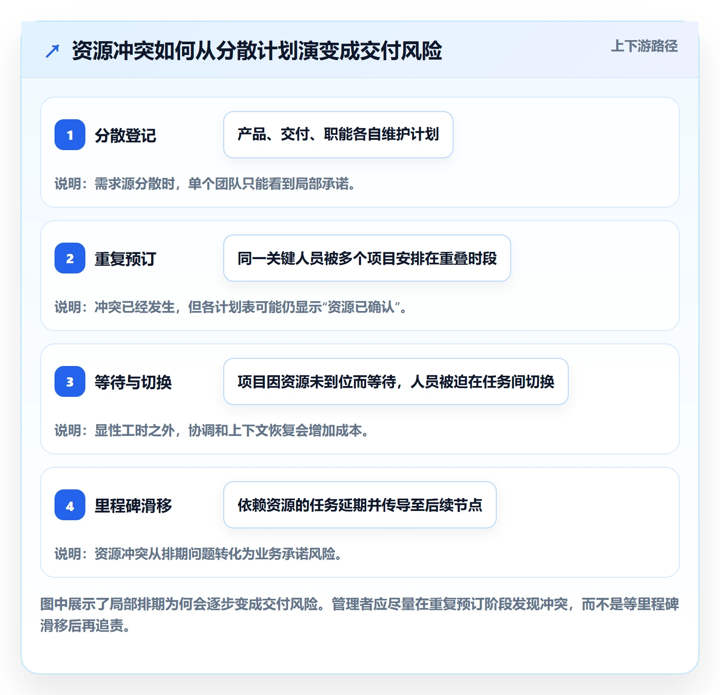Click the '依赖资源的任务延期并传导至后续节点' box
Screen dimensions: 720x695
tap(360, 505)
